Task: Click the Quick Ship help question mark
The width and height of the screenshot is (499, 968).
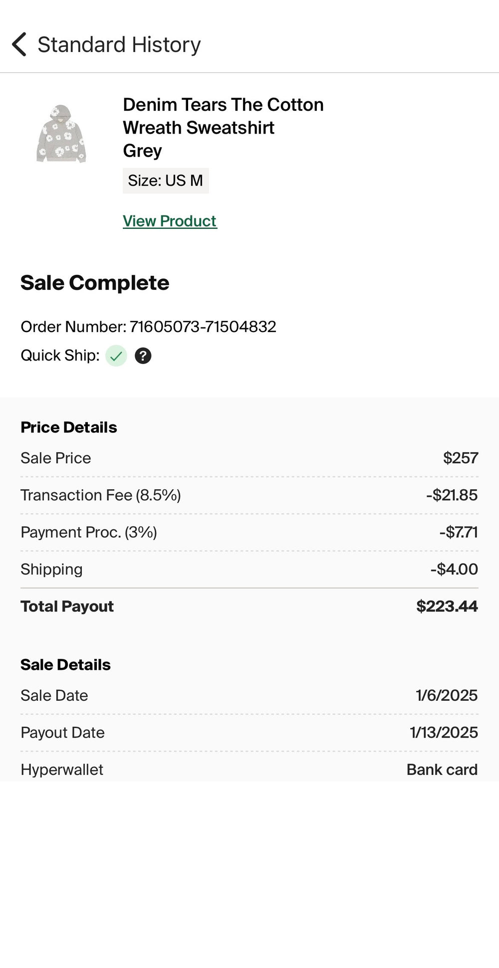Action: pyautogui.click(x=143, y=356)
